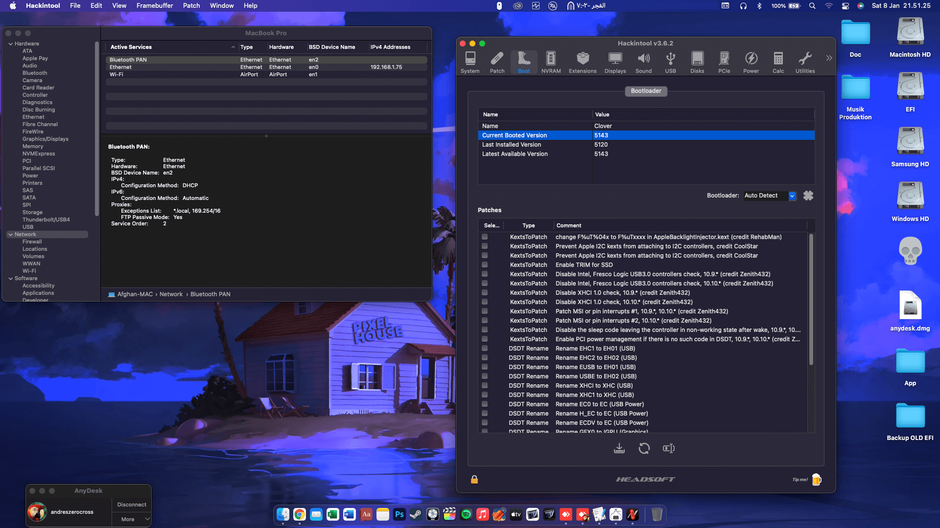This screenshot has width=940, height=528.
Task: Open the Disks section in Hackintool
Action: (697, 61)
